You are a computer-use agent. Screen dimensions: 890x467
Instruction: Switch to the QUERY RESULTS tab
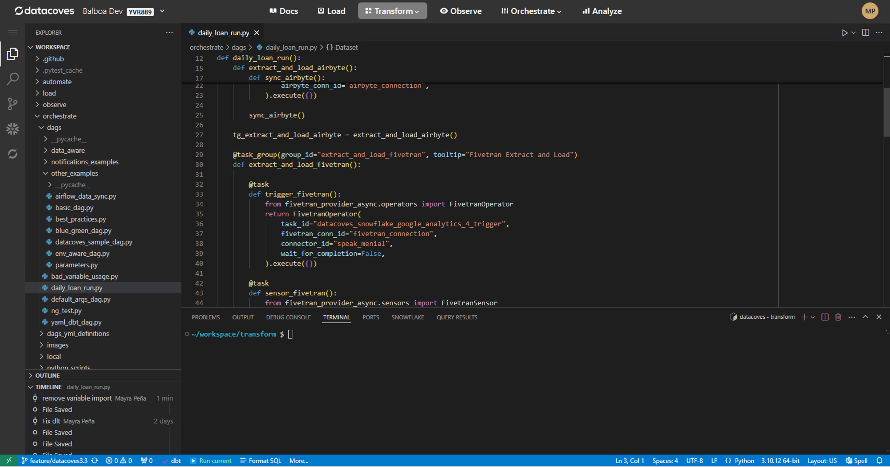click(x=456, y=317)
